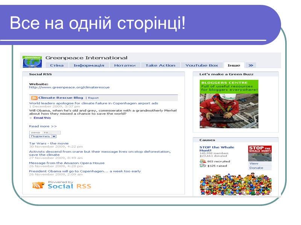
Task: Click the Read more >> link
Action: (x=43, y=126)
